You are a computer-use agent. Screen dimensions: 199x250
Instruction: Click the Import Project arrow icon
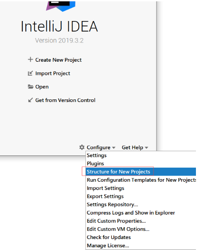tap(30, 73)
